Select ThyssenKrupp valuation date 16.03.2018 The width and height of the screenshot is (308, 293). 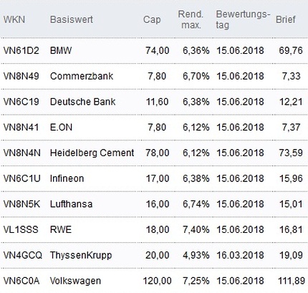tap(240, 255)
